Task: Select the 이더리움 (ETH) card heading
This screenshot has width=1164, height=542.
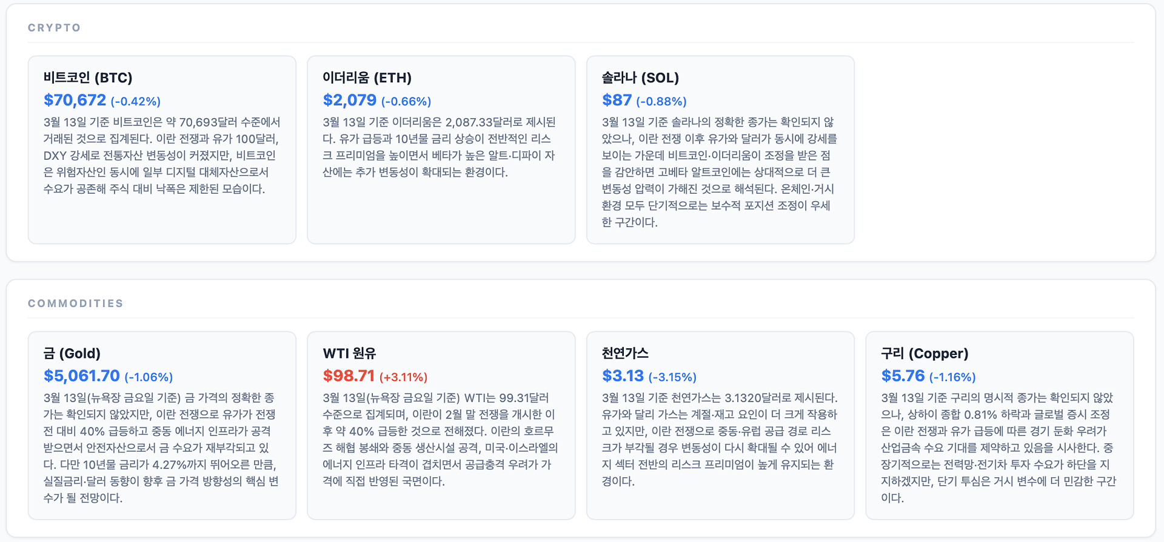Action: (x=367, y=78)
